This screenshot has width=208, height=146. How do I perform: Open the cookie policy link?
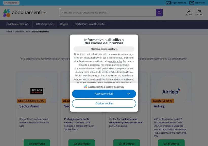click(x=116, y=61)
